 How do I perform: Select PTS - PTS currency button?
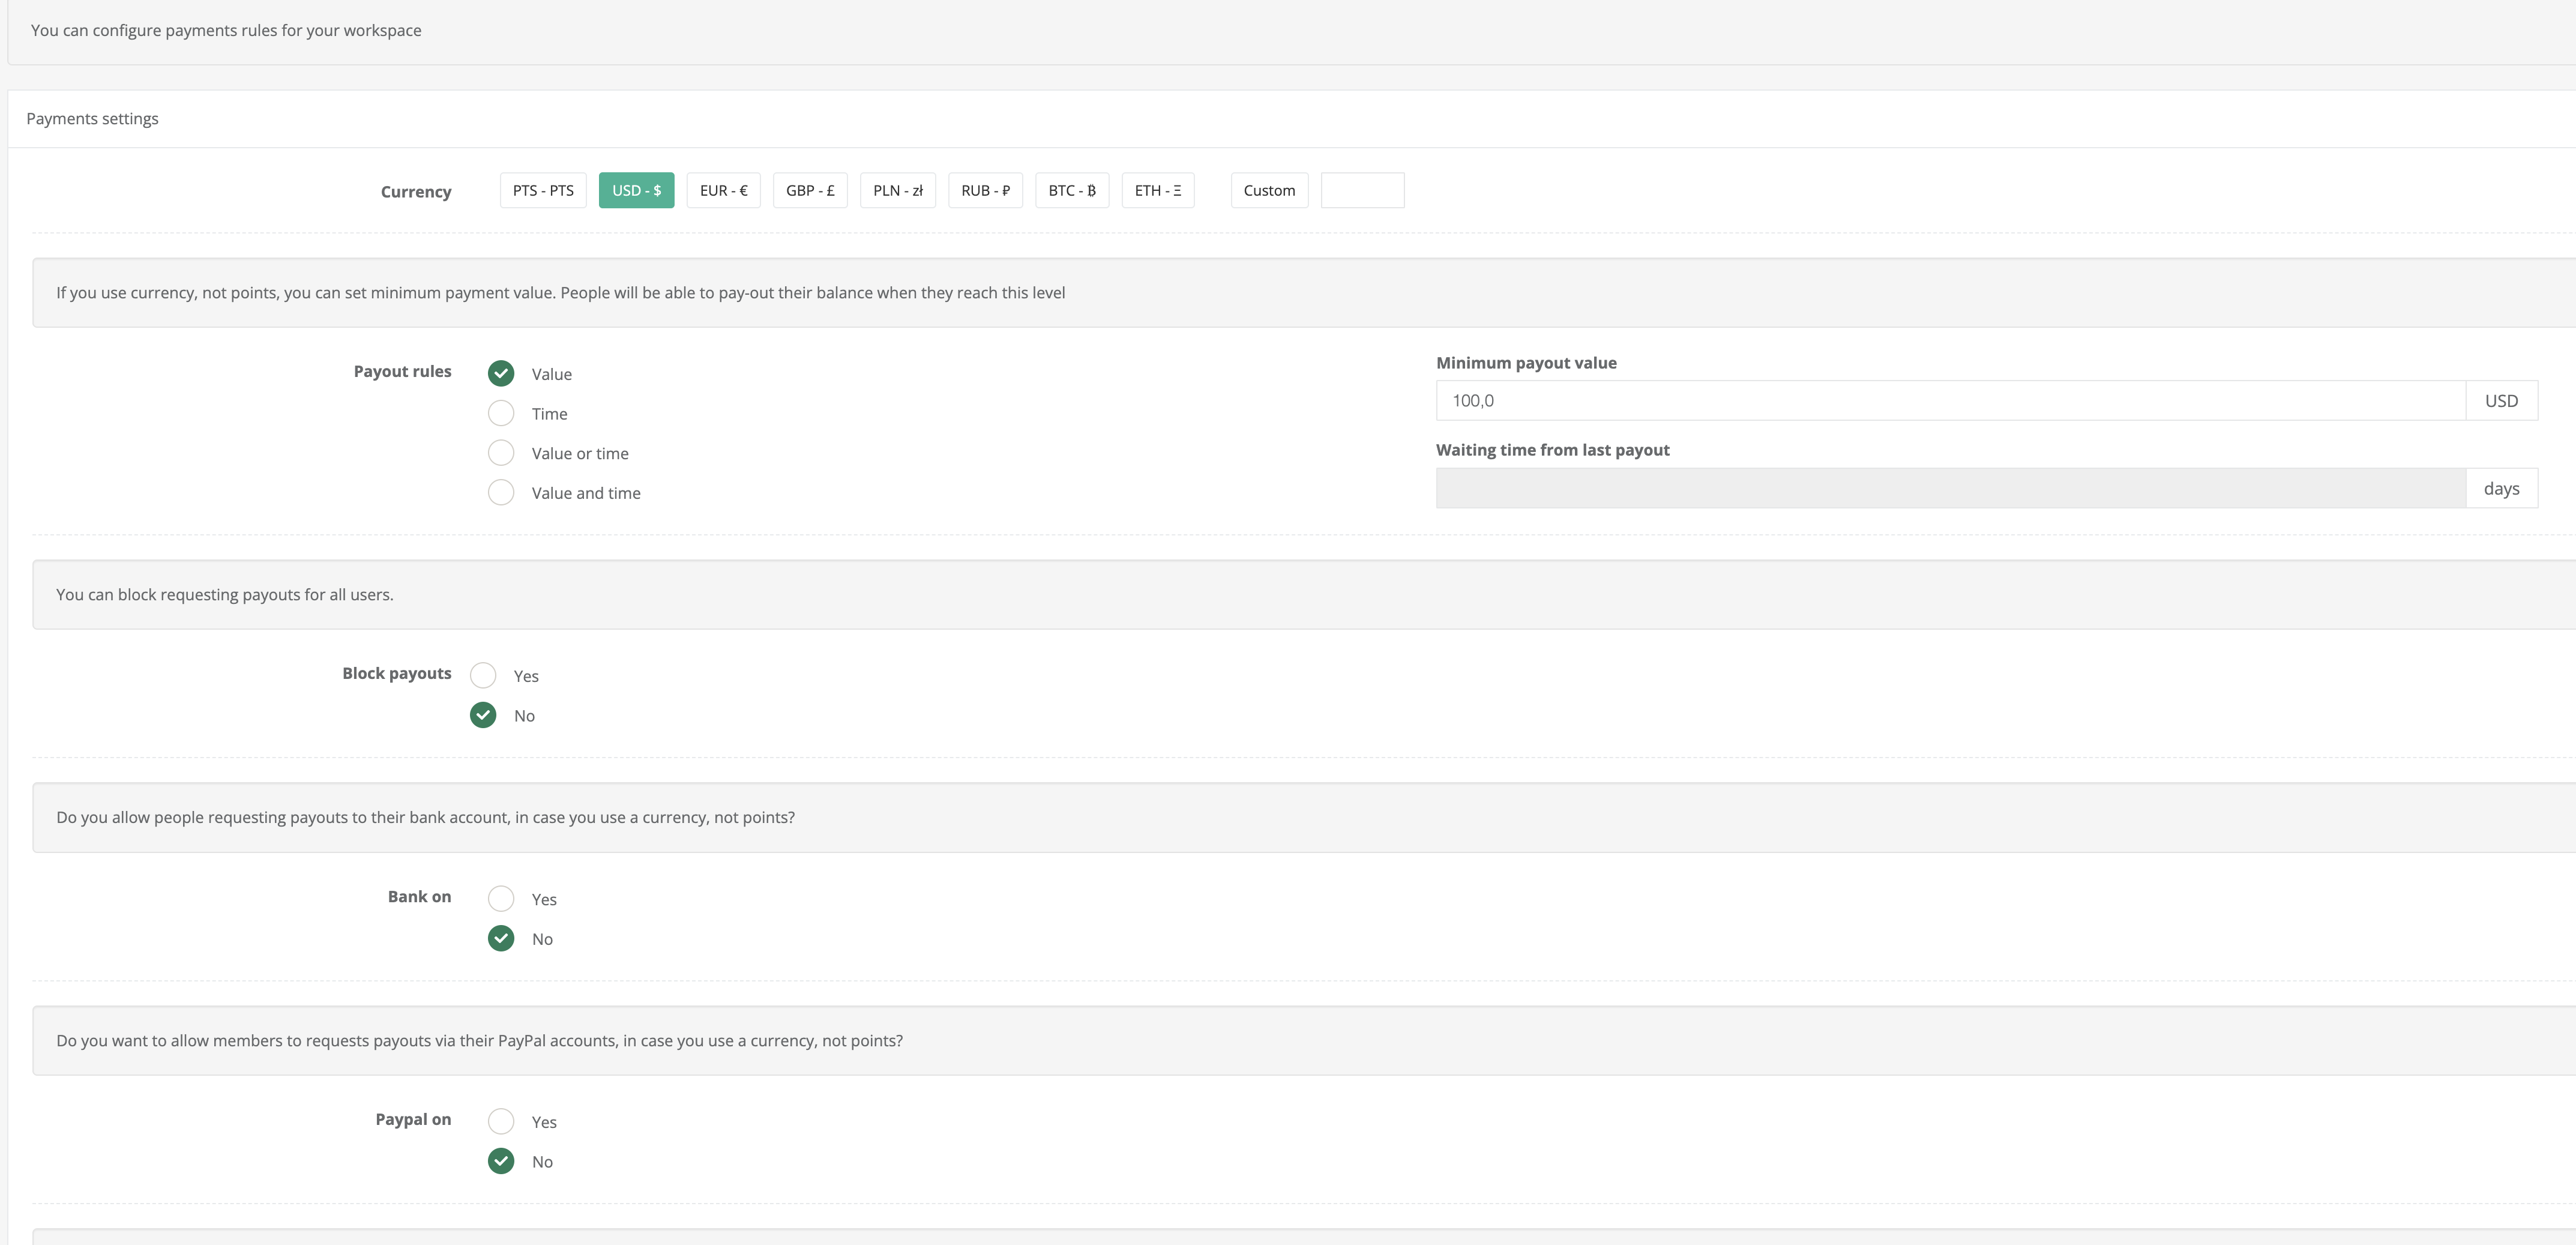pyautogui.click(x=543, y=190)
